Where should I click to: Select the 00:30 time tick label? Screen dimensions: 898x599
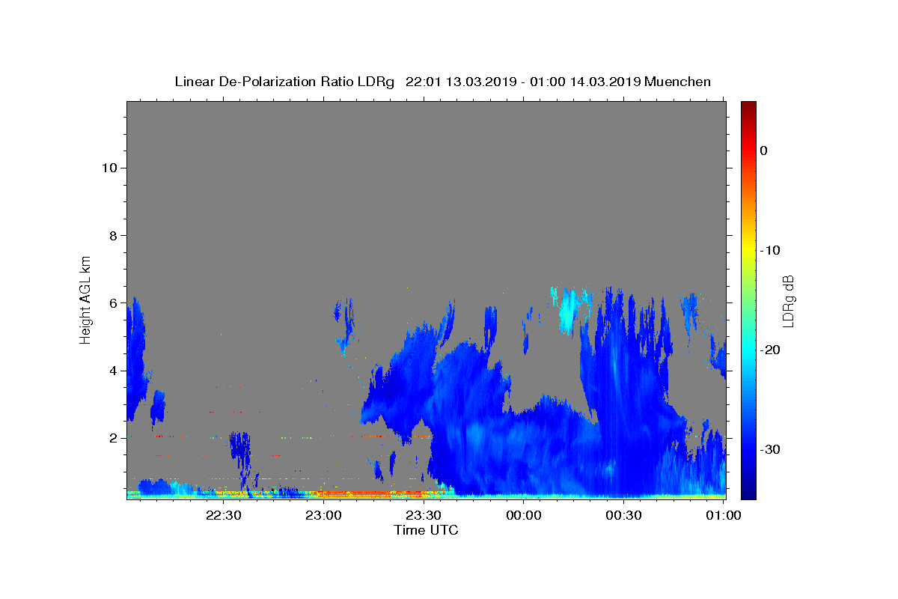pyautogui.click(x=624, y=515)
